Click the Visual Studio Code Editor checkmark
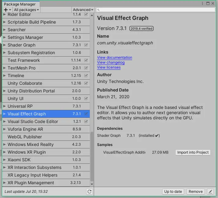 click(x=86, y=121)
